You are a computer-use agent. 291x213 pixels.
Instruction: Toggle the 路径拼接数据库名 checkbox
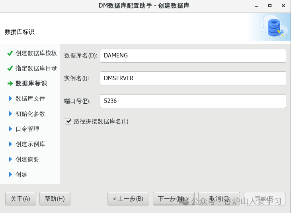68,121
